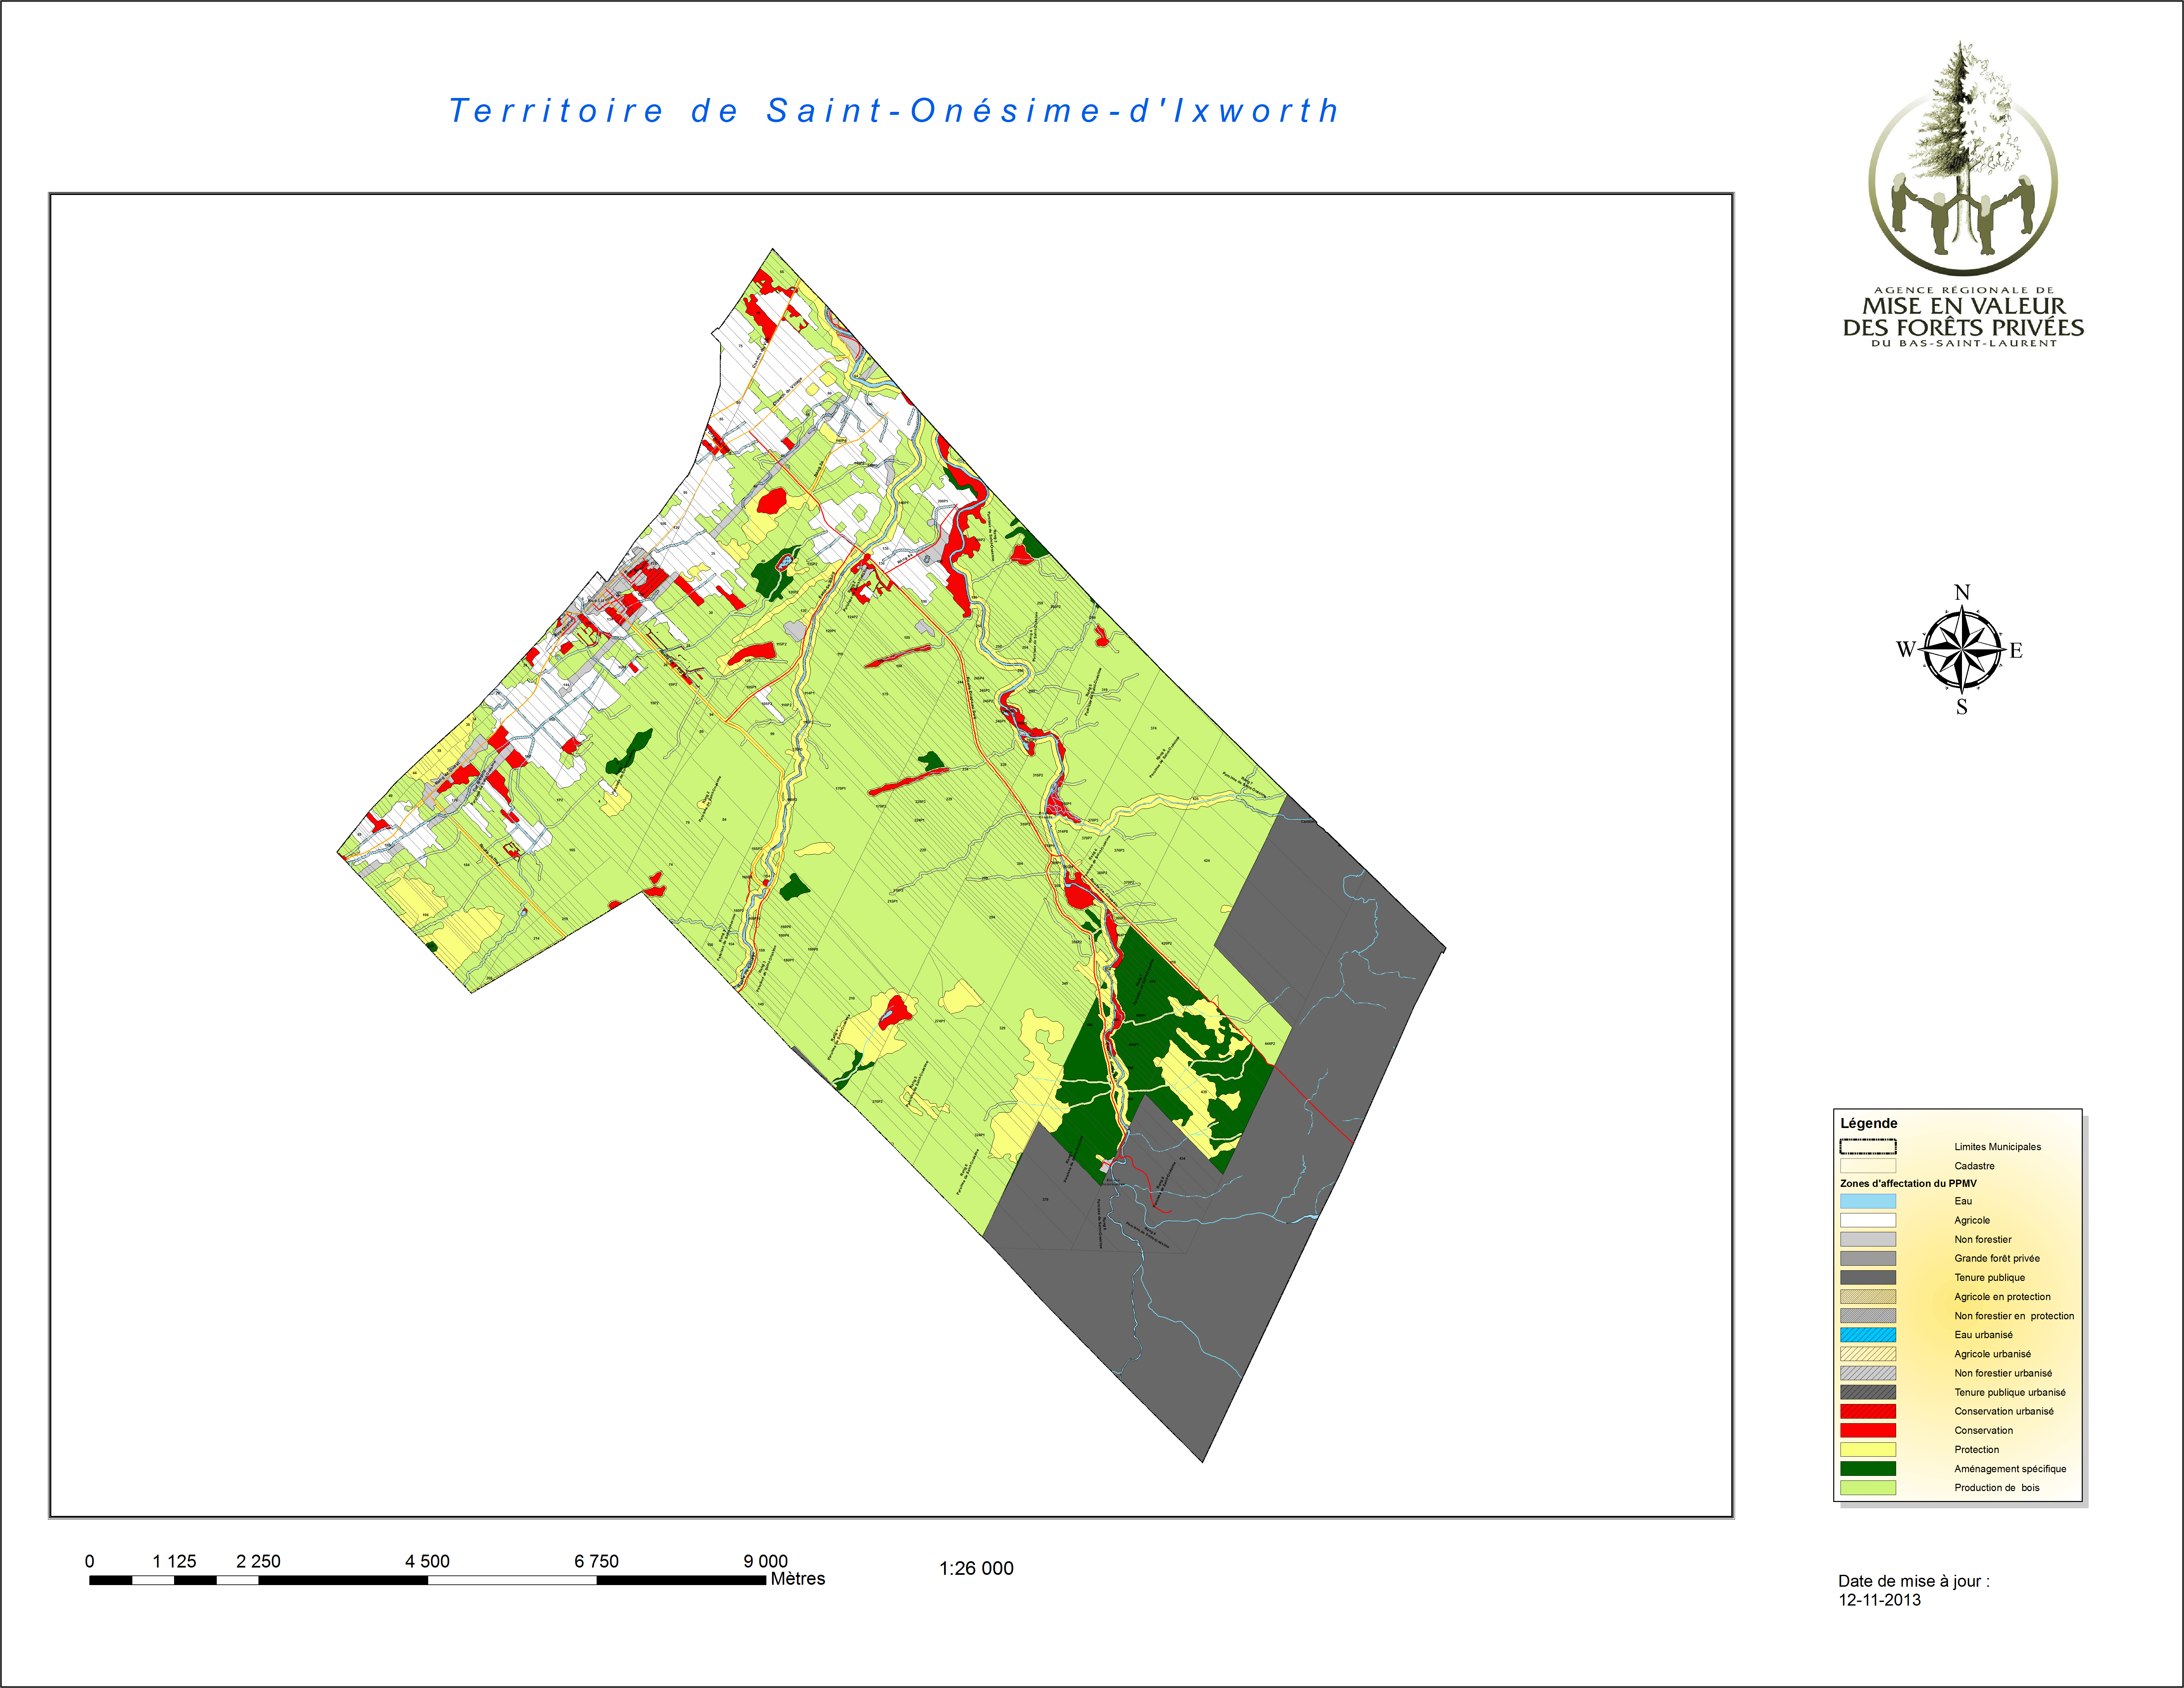This screenshot has width=2184, height=1688.
Task: Click the compass S letter
Action: tap(1962, 707)
